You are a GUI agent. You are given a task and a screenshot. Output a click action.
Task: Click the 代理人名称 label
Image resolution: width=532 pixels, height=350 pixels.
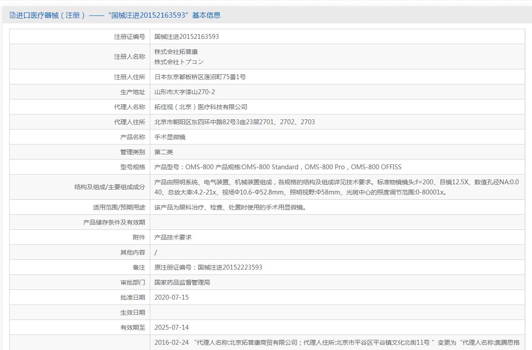point(129,107)
